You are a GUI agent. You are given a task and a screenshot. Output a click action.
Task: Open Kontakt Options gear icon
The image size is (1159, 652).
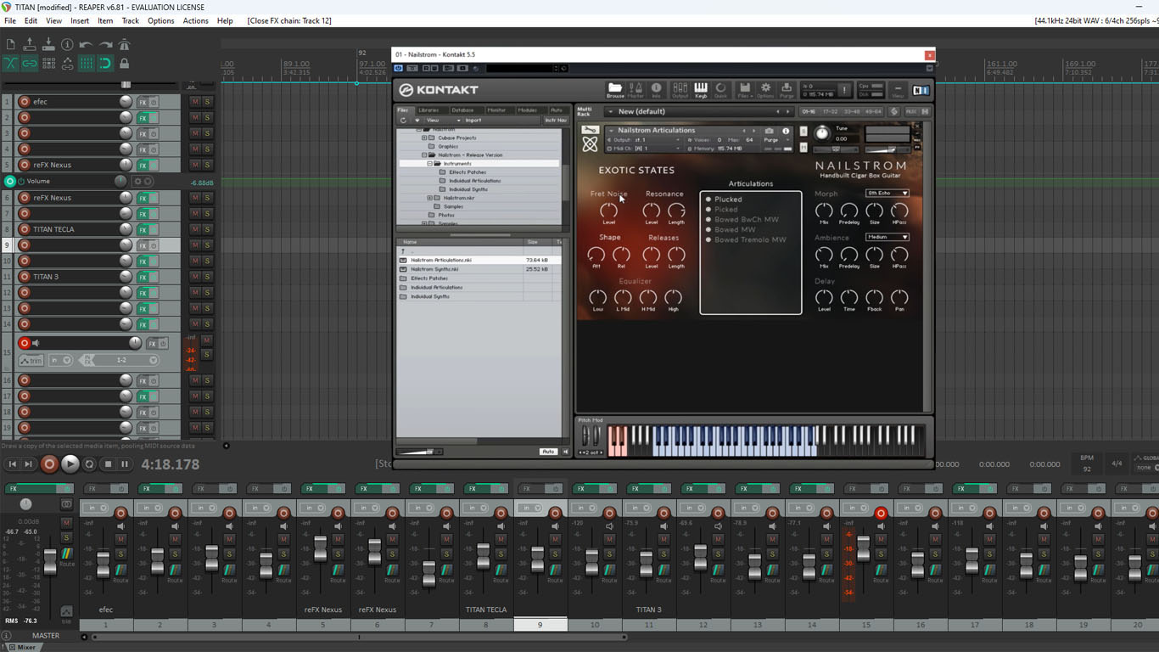click(765, 89)
